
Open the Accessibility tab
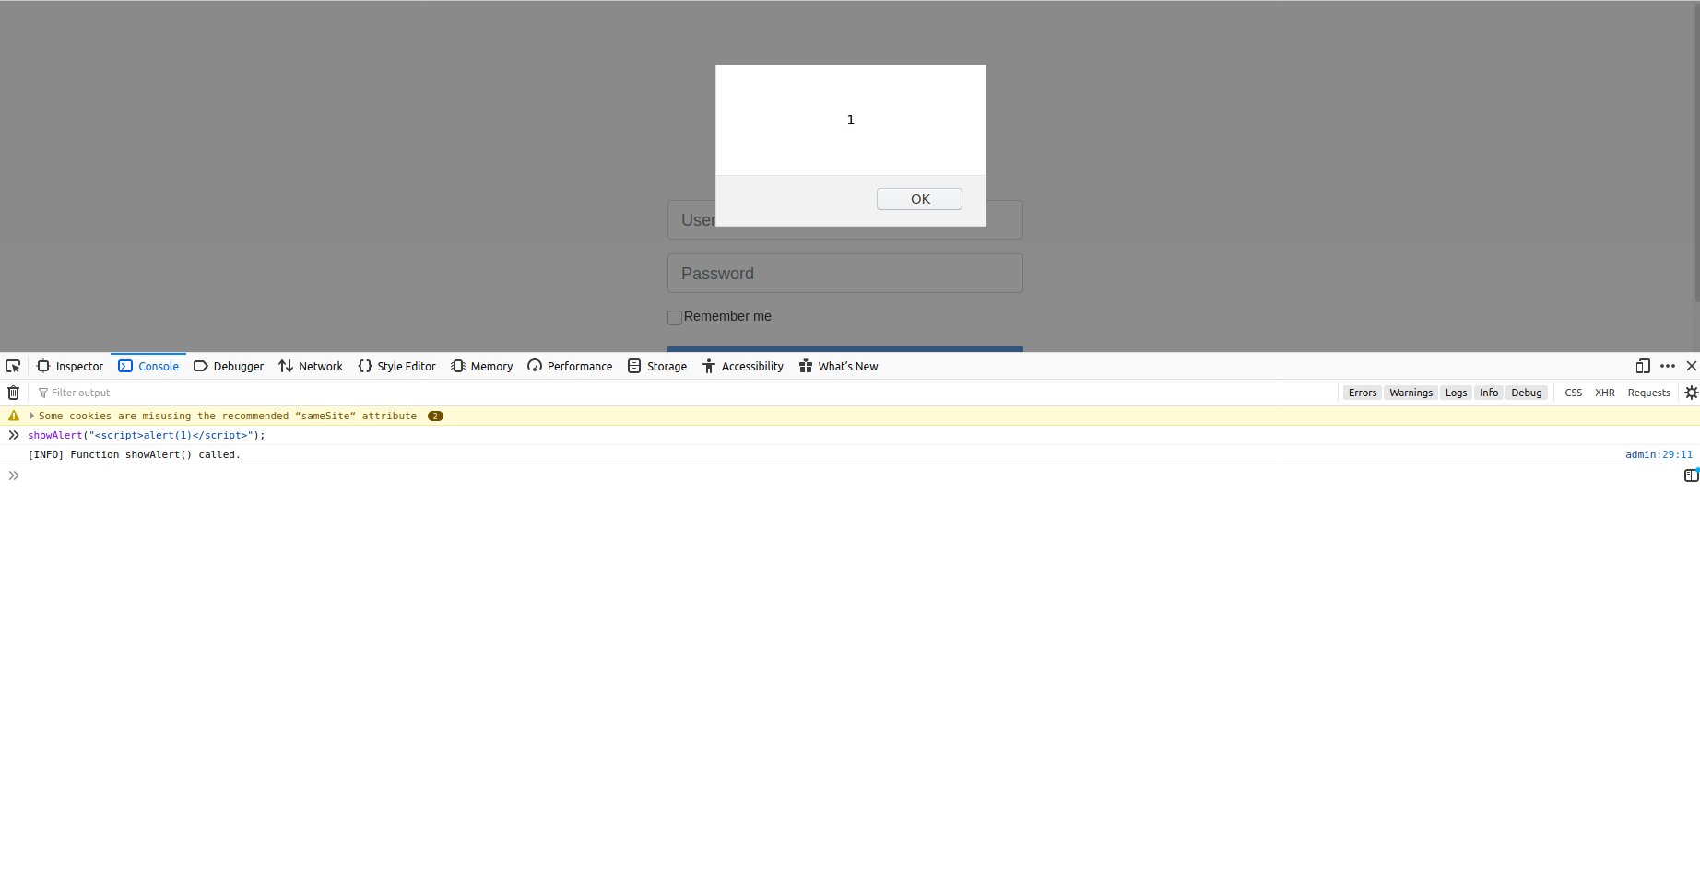pos(743,366)
